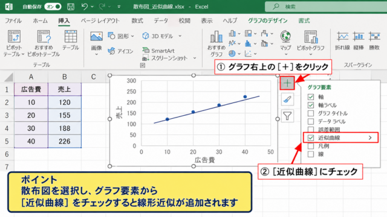Insert a Table

(x=71, y=40)
